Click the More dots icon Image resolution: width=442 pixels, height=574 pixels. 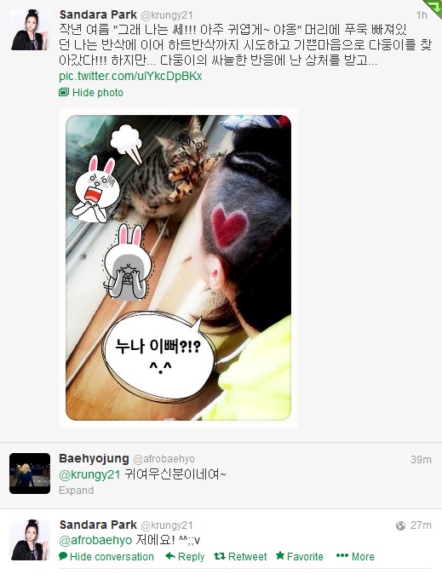tap(342, 556)
